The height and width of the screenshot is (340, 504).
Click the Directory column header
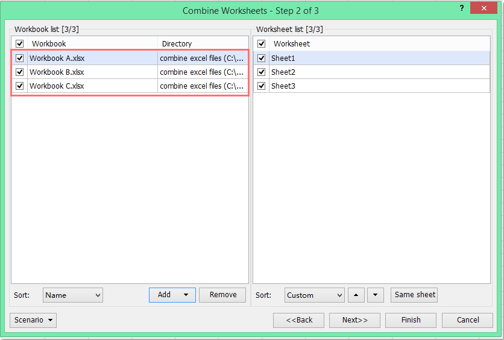(x=203, y=44)
